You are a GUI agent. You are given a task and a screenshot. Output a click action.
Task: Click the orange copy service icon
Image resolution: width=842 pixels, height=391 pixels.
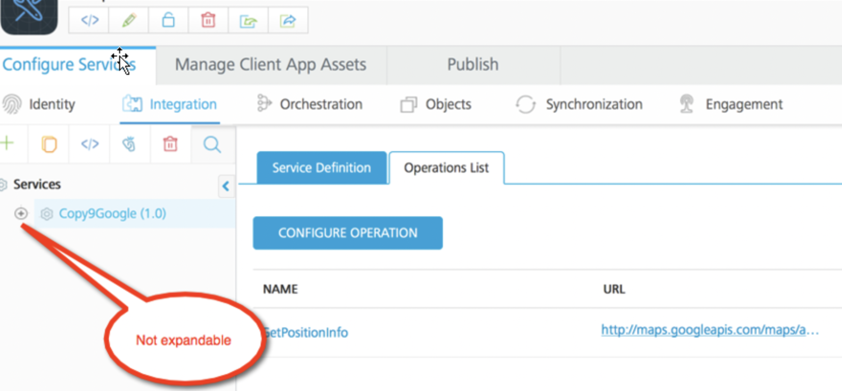(49, 145)
